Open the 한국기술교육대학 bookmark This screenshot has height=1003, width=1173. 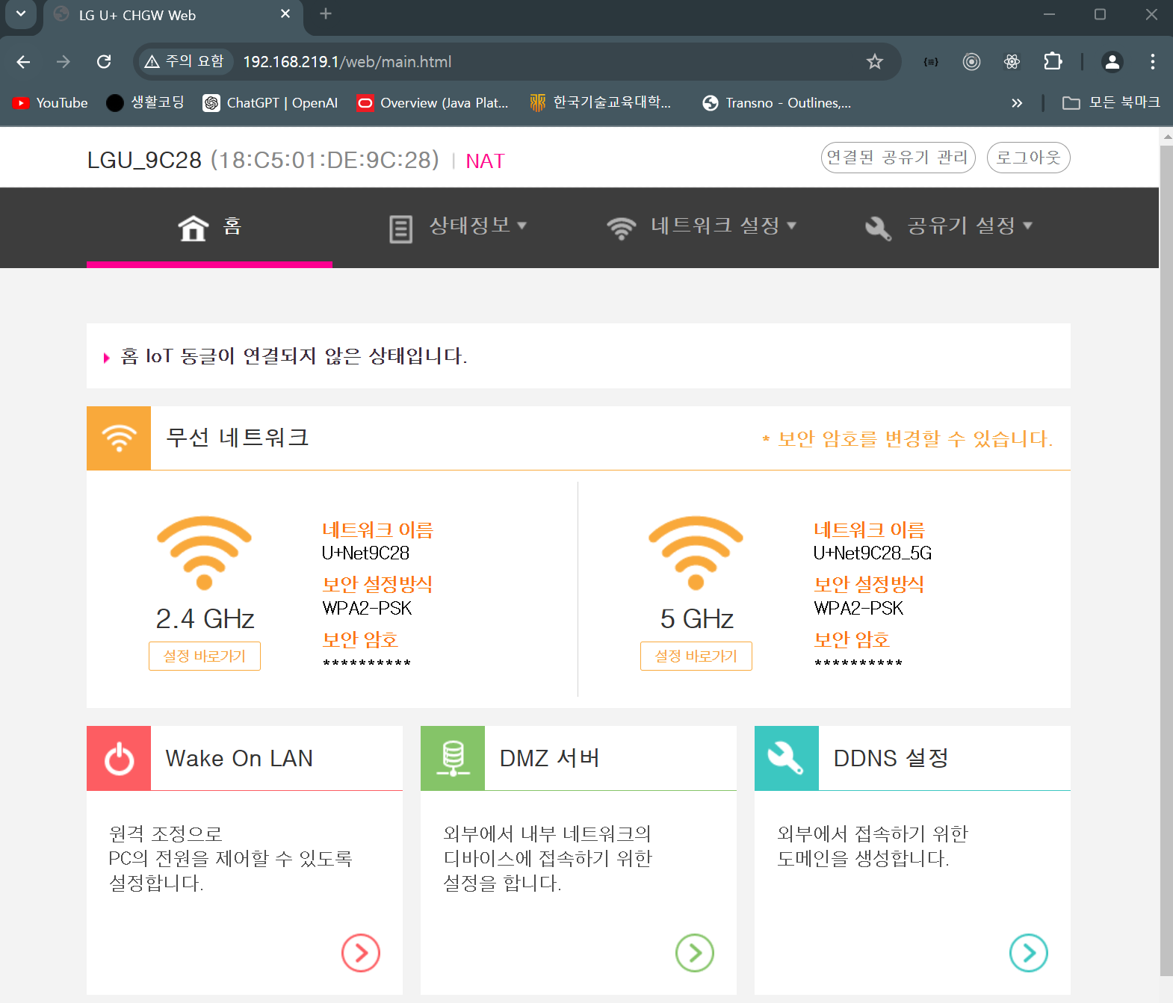[601, 103]
